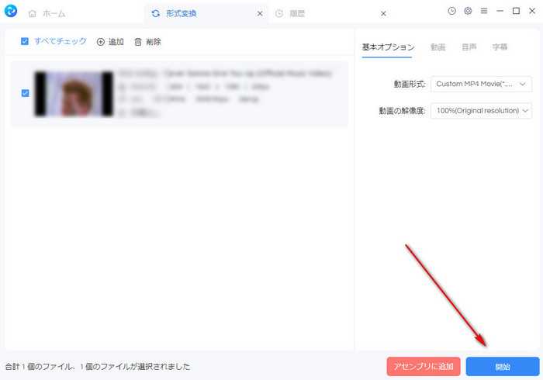This screenshot has height=380, width=543.
Task: Open the ホーム tab
Action: pyautogui.click(x=47, y=13)
